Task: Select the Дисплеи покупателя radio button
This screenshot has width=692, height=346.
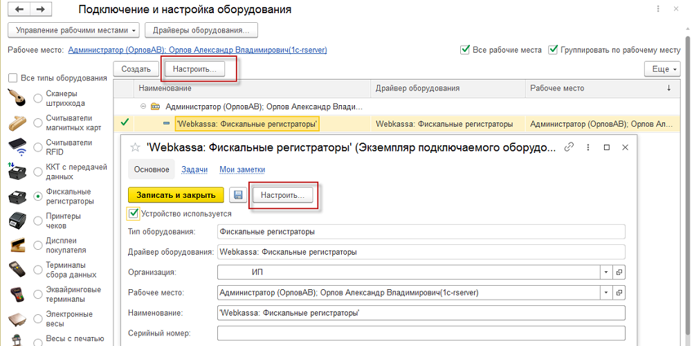Action: [38, 246]
